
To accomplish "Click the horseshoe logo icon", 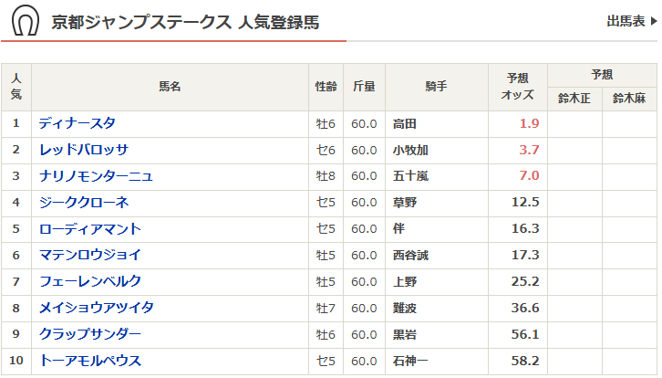I will (25, 22).
